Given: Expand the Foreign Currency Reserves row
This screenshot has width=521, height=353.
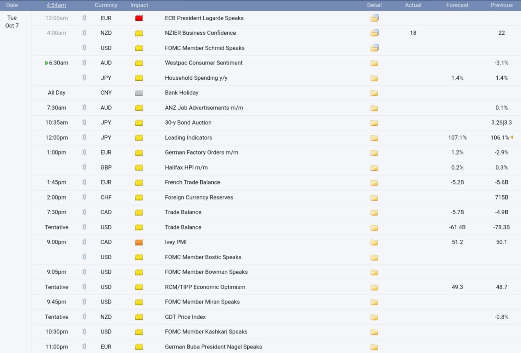Looking at the screenshot, I should [199, 197].
